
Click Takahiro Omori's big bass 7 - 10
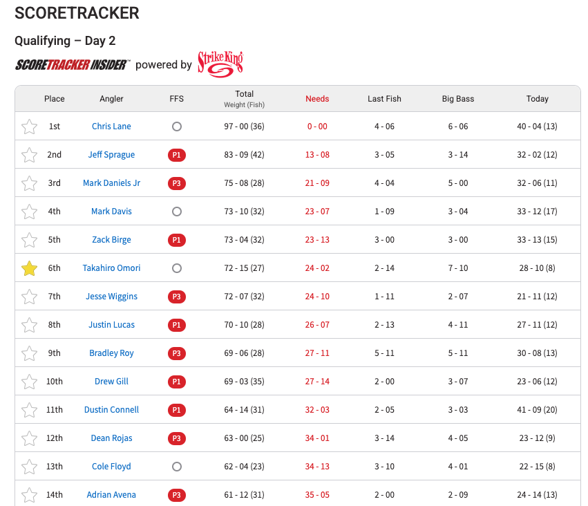click(458, 268)
